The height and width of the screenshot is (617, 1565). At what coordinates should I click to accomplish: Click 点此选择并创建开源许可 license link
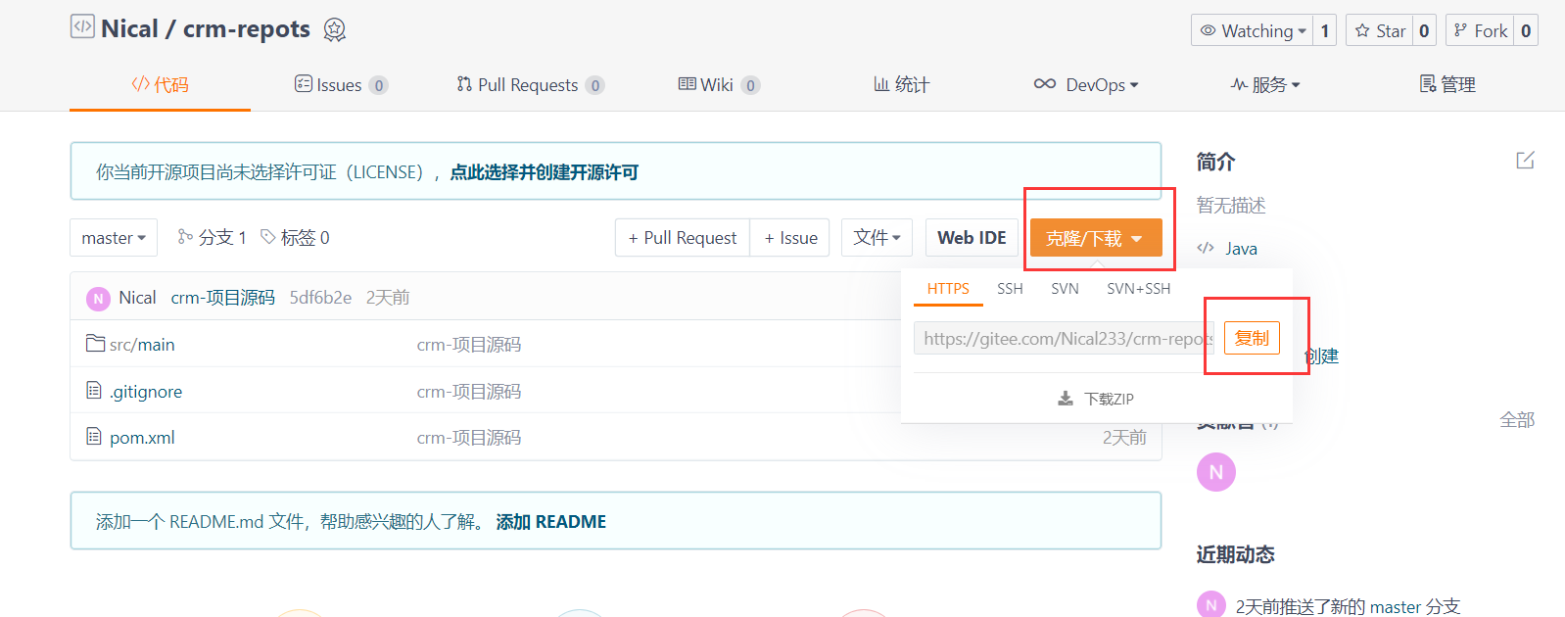pyautogui.click(x=544, y=172)
